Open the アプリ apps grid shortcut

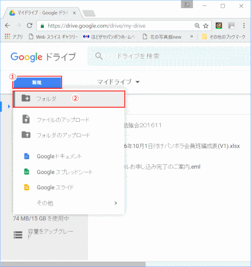tap(14, 37)
